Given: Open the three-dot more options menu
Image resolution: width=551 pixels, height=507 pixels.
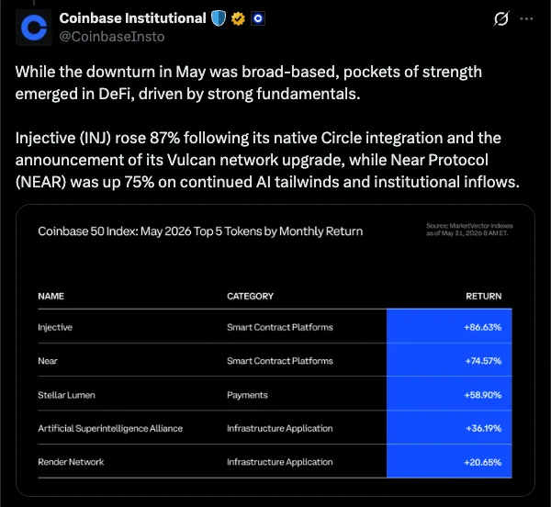Looking at the screenshot, I should click(x=526, y=18).
